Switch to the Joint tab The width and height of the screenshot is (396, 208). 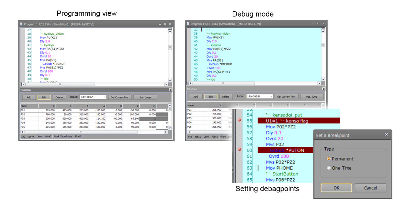pyautogui.click(x=40, y=136)
